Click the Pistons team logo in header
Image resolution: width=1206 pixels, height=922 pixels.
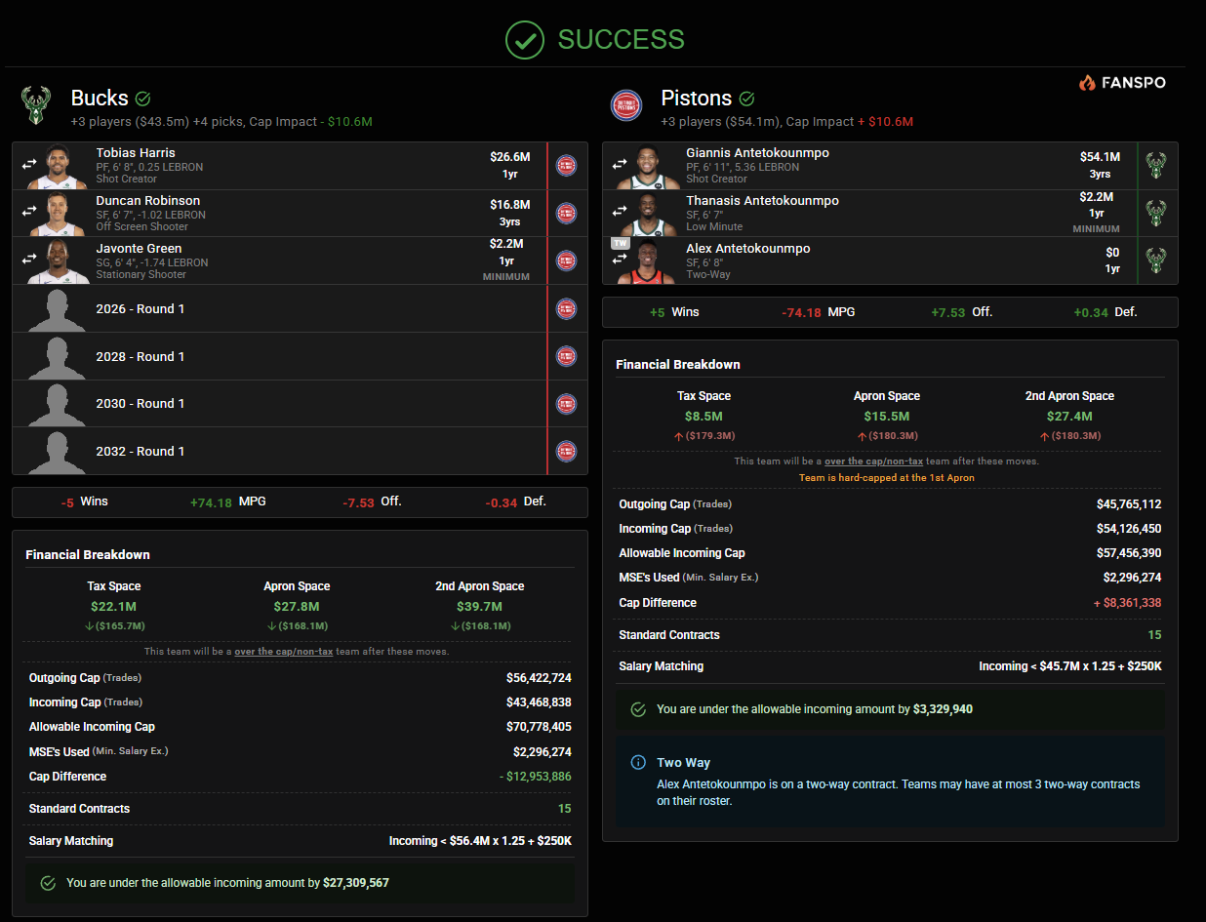[626, 105]
